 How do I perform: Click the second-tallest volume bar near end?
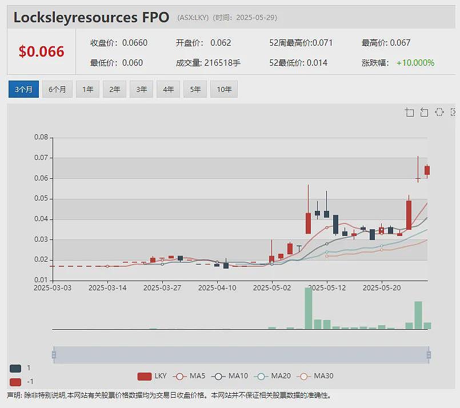click(x=418, y=315)
